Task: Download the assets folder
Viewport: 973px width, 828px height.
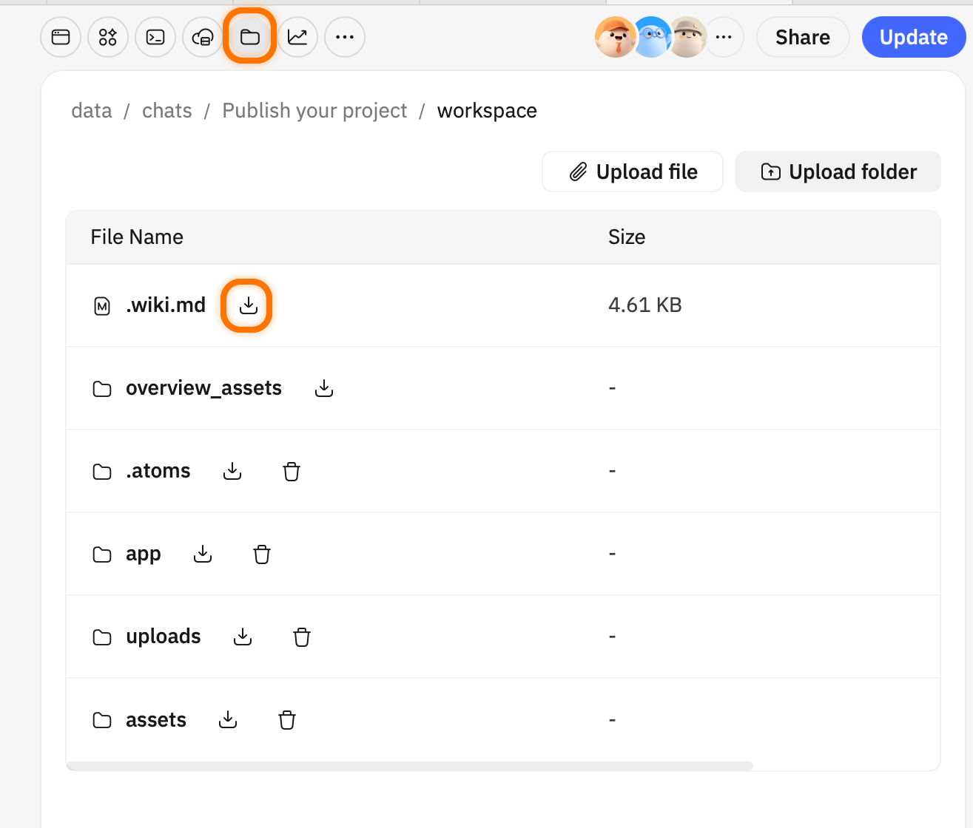Action: pyautogui.click(x=228, y=719)
